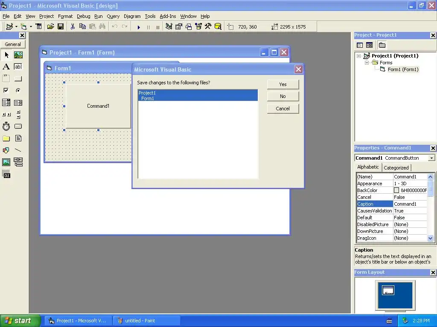Select the Label control tool
437x327 pixels.
pos(6,67)
